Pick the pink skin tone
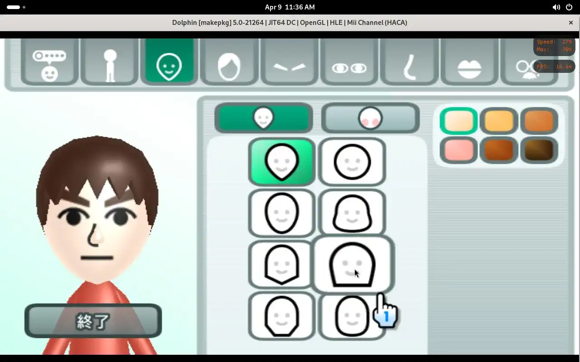 (459, 150)
